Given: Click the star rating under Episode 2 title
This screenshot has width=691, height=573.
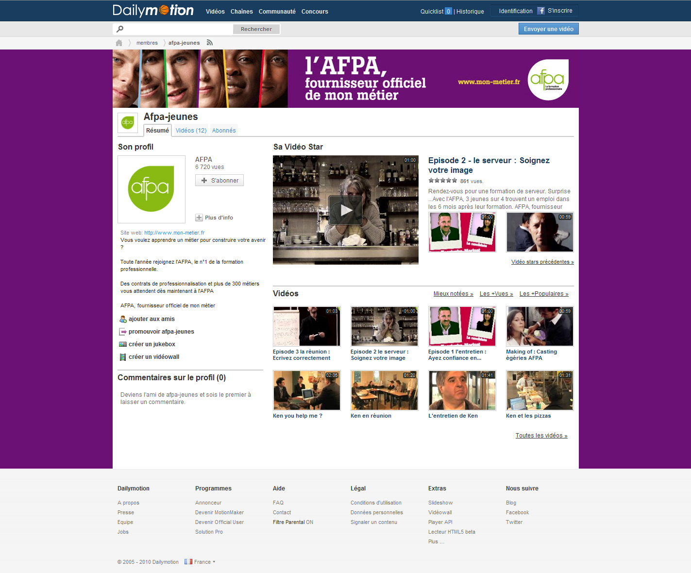Looking at the screenshot, I should pyautogui.click(x=442, y=181).
